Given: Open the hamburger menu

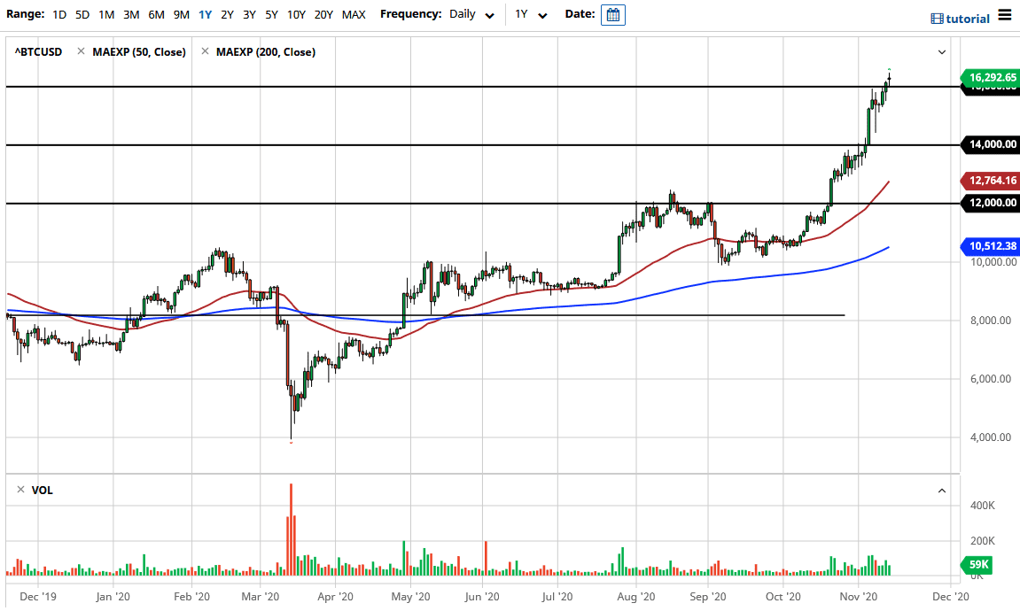Looking at the screenshot, I should tap(1006, 14).
